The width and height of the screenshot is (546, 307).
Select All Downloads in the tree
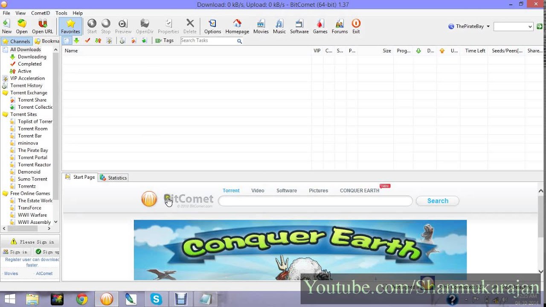tap(26, 49)
